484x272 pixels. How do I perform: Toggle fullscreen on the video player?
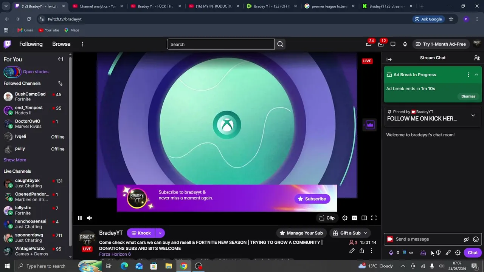click(374, 218)
